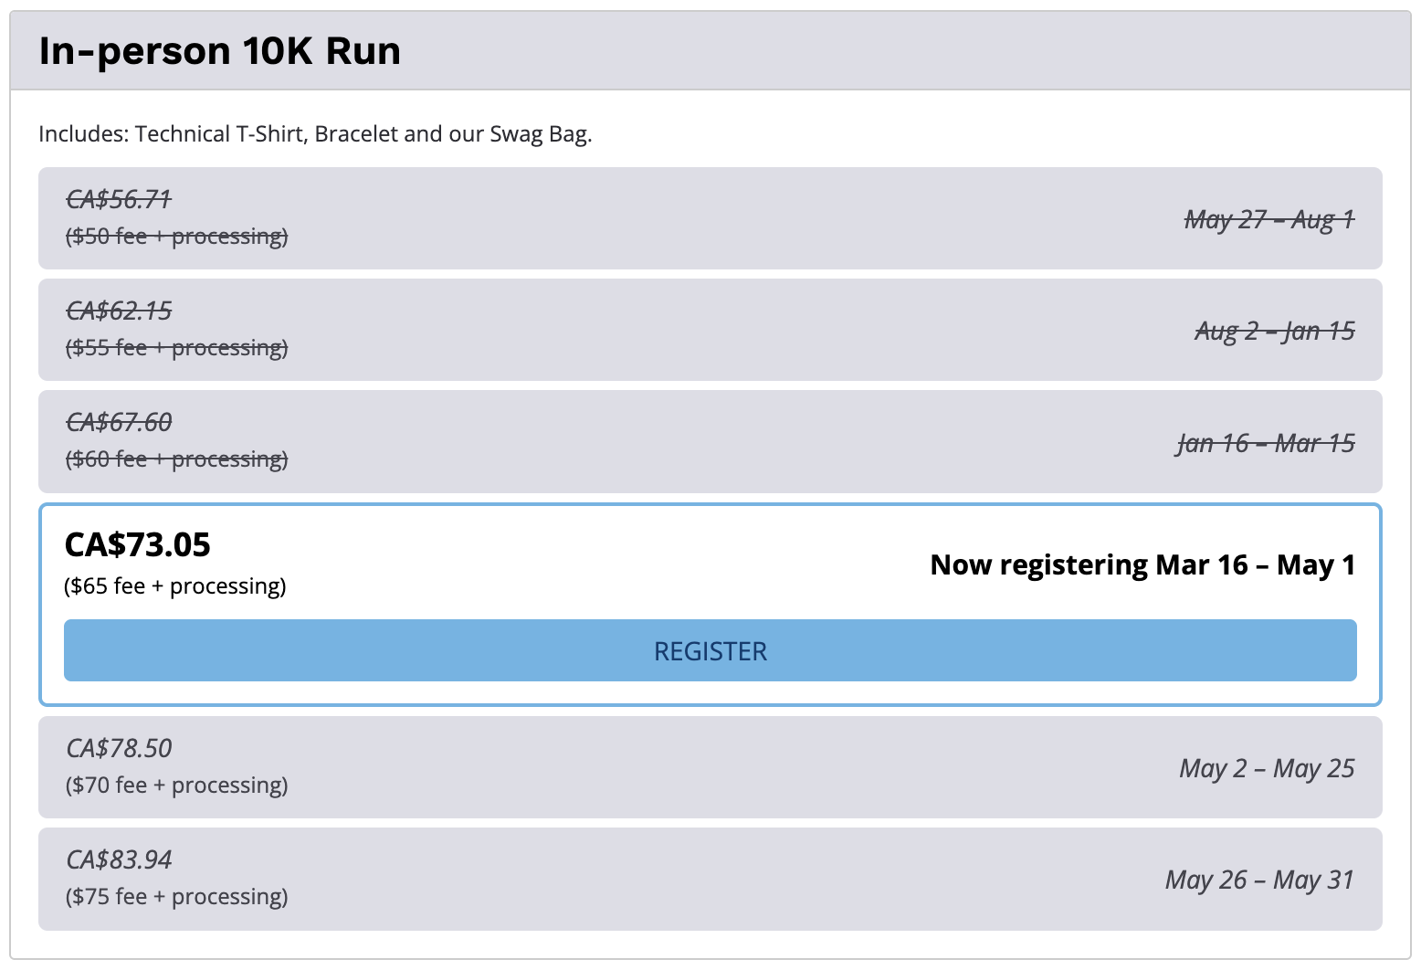Select the upcoming CA$78.50 price

pos(119,748)
